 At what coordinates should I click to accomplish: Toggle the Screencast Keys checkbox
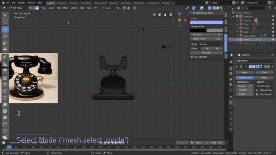coord(194,13)
